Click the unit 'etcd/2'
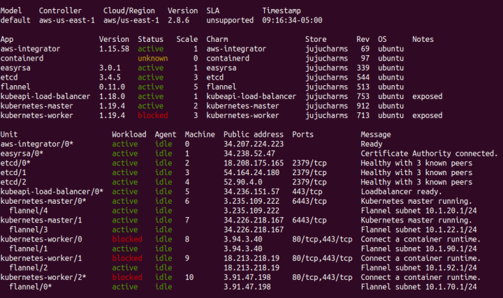The width and height of the screenshot is (503, 298). click(x=13, y=182)
